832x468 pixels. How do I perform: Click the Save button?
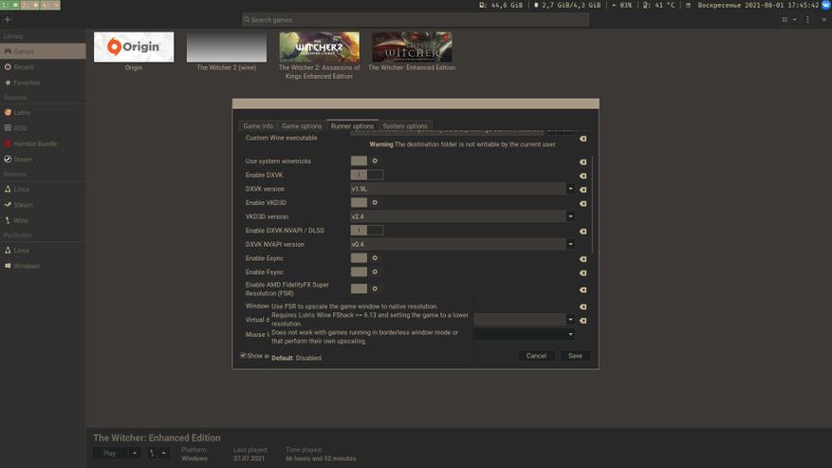(575, 355)
